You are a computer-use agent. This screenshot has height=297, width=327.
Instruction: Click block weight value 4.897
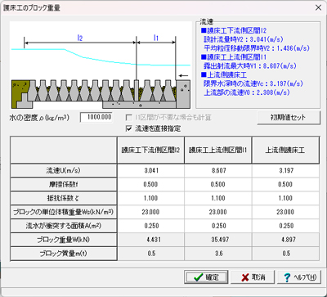tap(285, 240)
